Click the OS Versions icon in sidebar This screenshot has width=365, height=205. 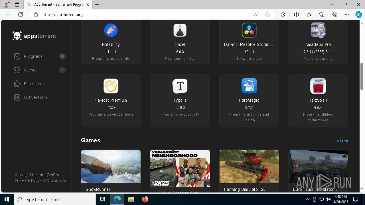tap(17, 97)
